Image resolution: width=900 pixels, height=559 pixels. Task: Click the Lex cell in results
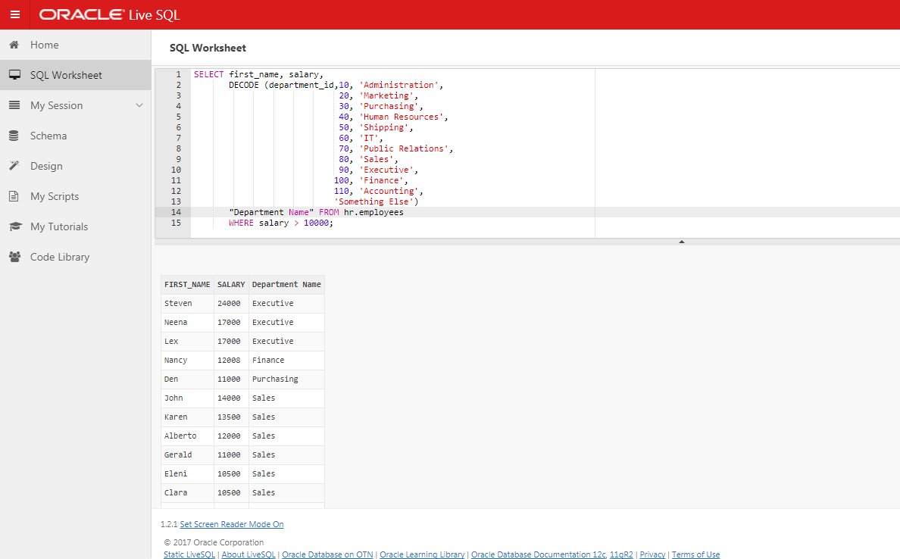(x=187, y=342)
